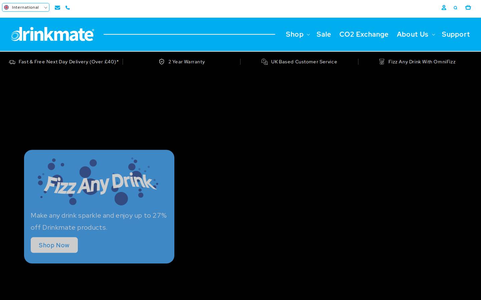Image resolution: width=481 pixels, height=300 pixels.
Task: Open the account user icon
Action: pos(444,7)
